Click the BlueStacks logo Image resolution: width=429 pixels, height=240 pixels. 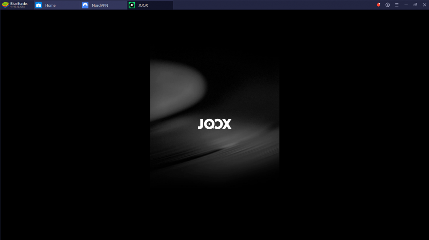(5, 5)
